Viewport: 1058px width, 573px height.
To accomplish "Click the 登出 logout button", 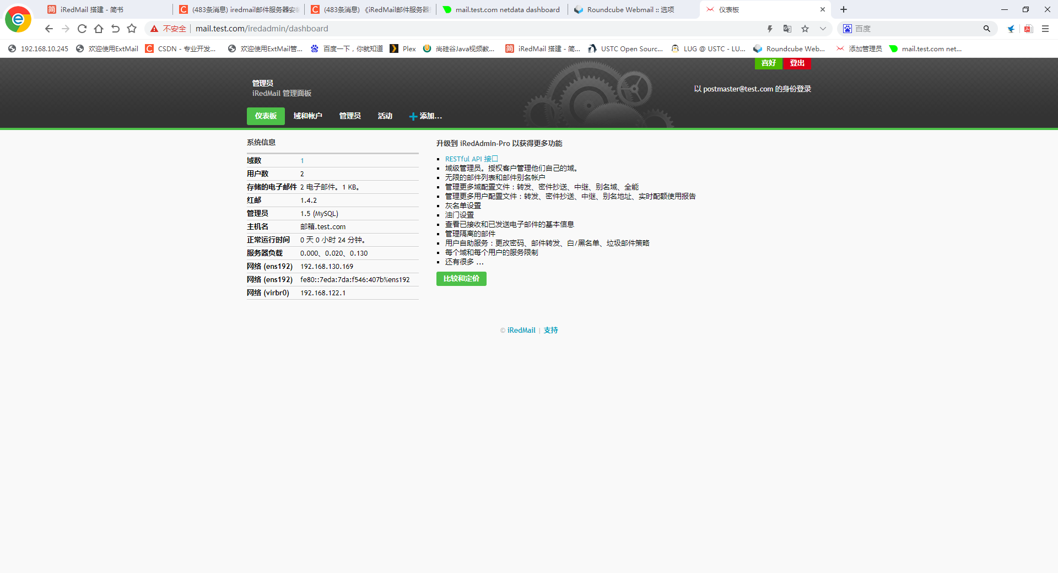I will coord(796,63).
